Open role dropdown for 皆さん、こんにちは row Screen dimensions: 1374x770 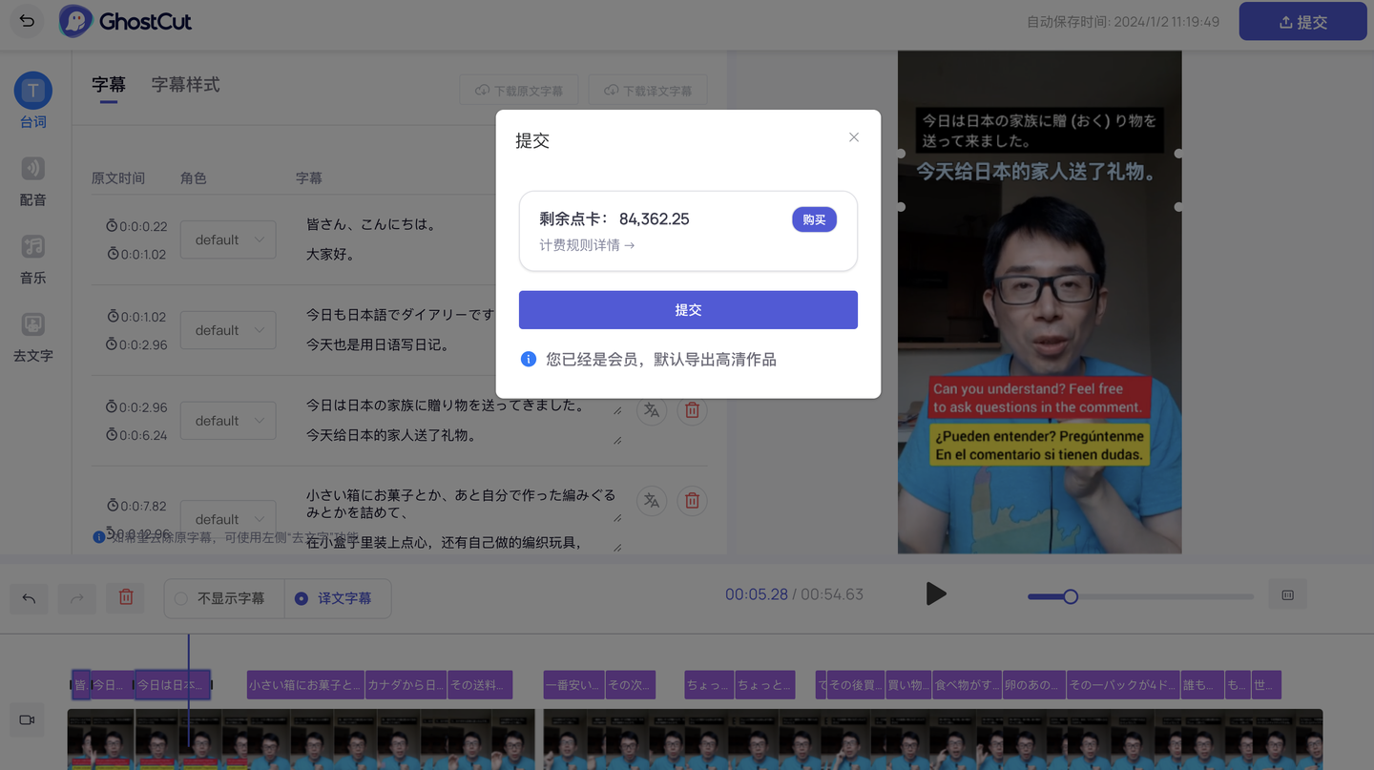tap(228, 239)
